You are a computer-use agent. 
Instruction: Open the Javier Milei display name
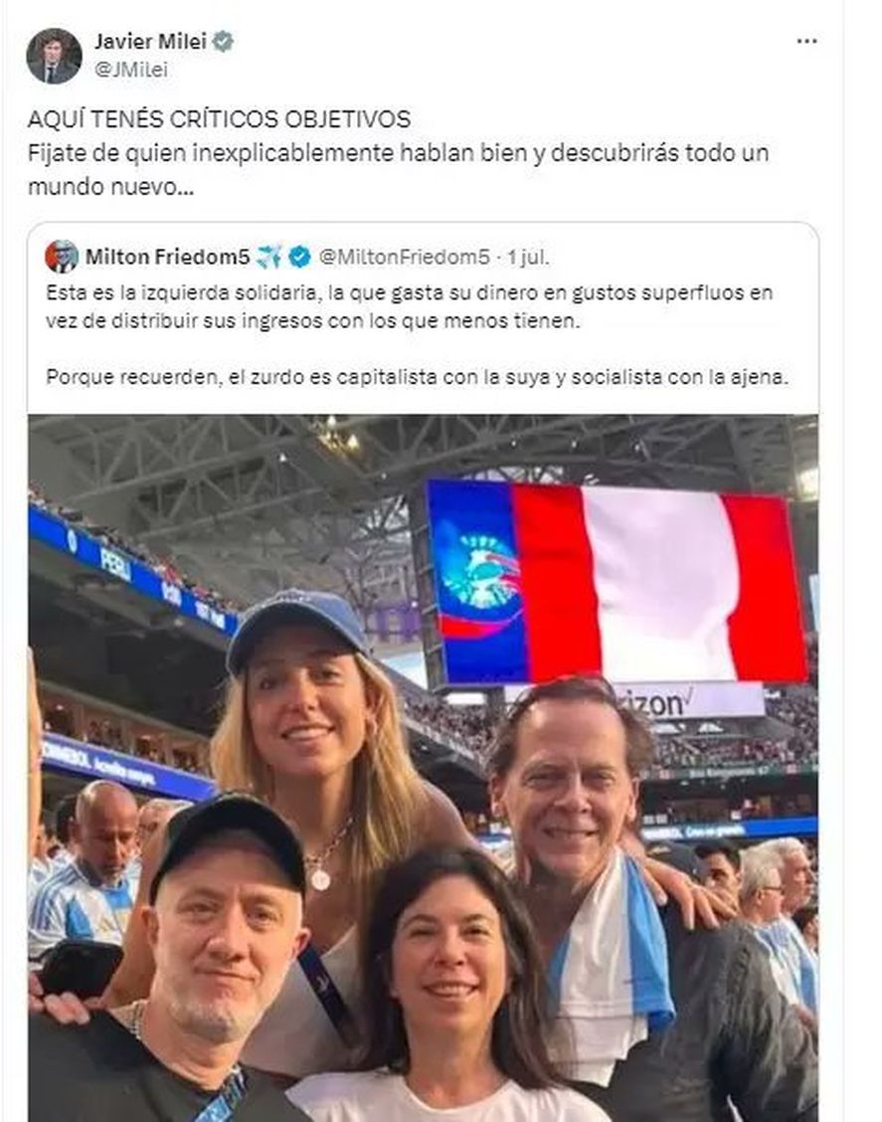(x=150, y=42)
